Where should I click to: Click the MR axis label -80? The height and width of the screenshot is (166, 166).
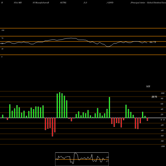tap(162, 141)
